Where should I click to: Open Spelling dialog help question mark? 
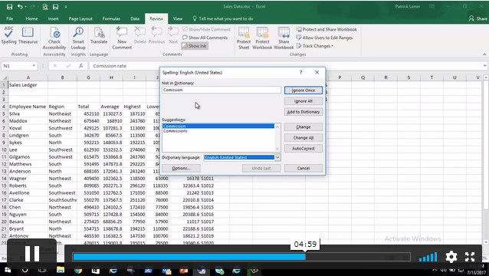coord(300,72)
